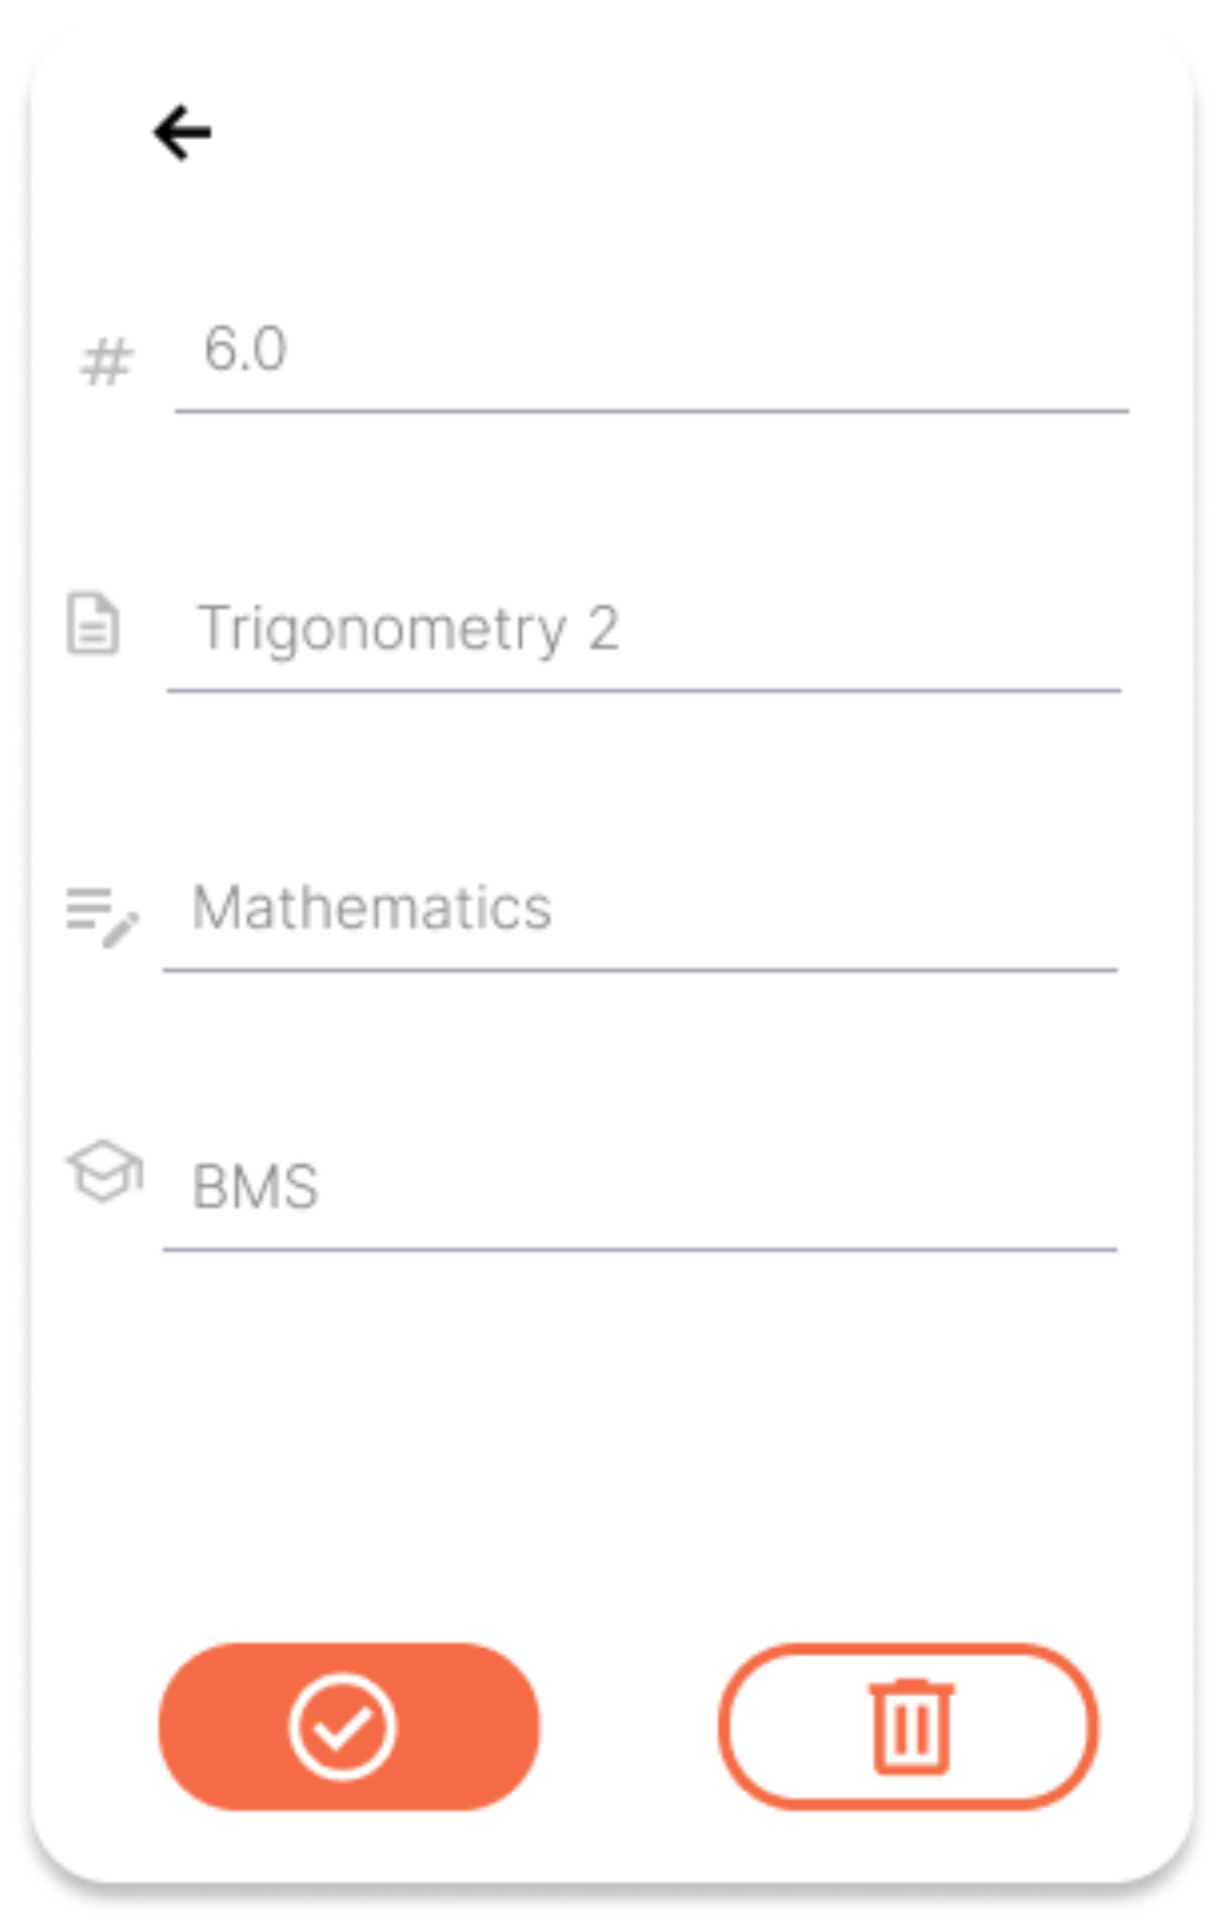The image size is (1220, 1920).
Task: Click the trash can icon
Action: pyautogui.click(x=910, y=1726)
